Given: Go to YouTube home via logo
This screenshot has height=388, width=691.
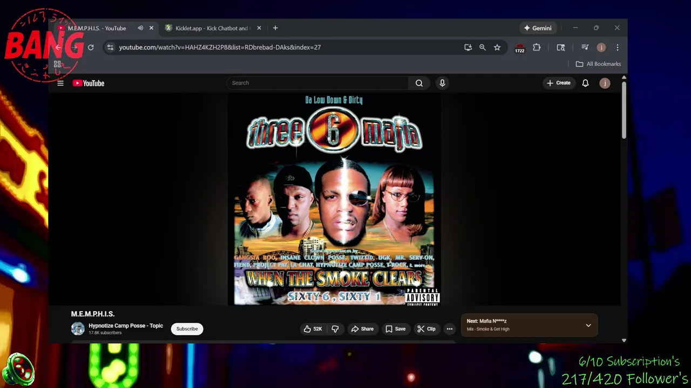Looking at the screenshot, I should (x=89, y=83).
